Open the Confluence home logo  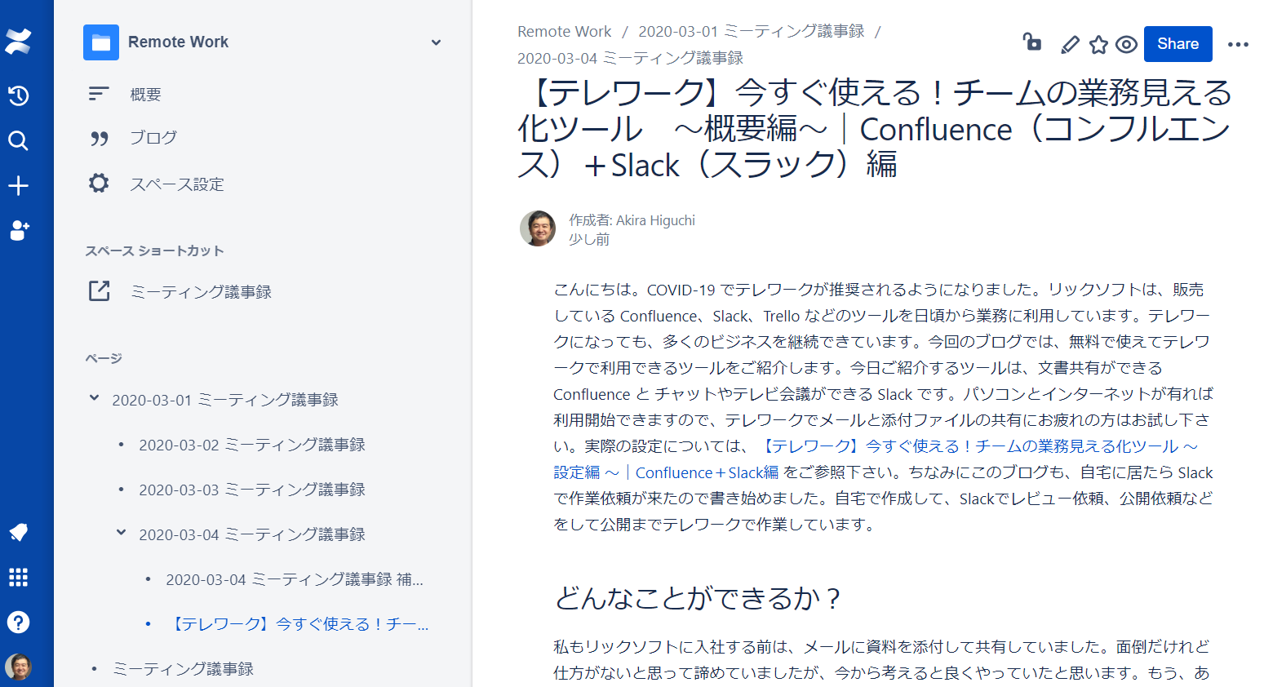point(18,41)
